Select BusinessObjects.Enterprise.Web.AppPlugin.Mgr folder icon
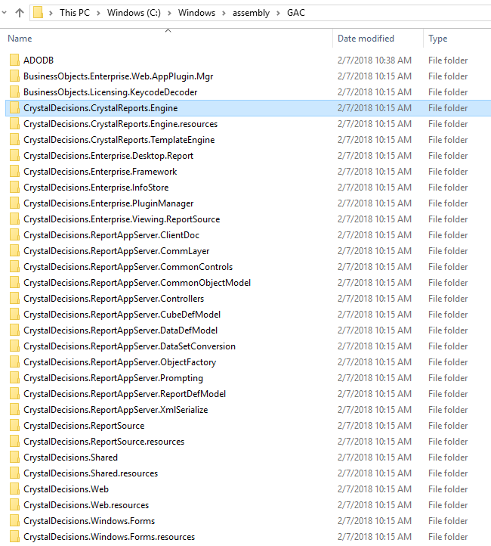Screen dimensions: 491x546 pyautogui.click(x=14, y=76)
